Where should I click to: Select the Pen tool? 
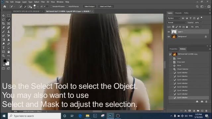(9, 44)
